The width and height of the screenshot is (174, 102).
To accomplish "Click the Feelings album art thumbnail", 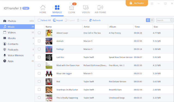I will click(49, 49).
